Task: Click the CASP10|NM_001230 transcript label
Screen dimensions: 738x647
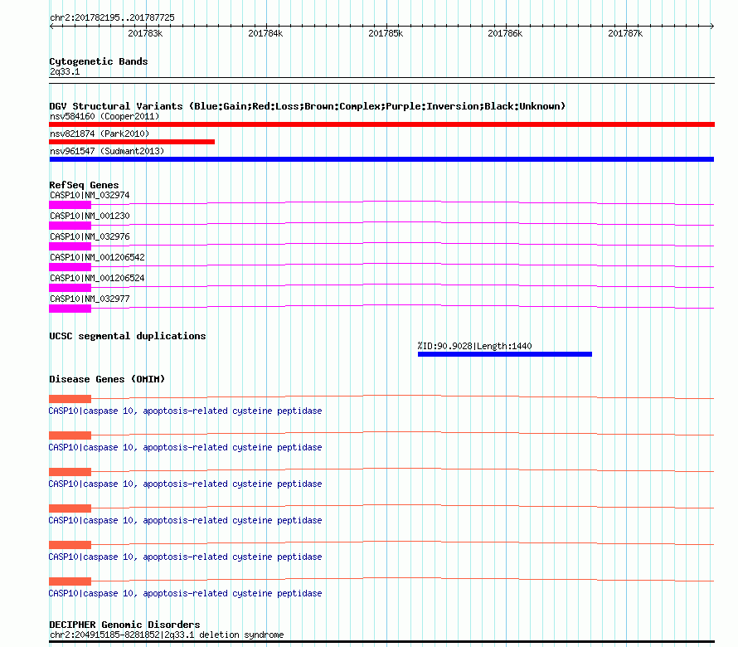Action: point(90,216)
